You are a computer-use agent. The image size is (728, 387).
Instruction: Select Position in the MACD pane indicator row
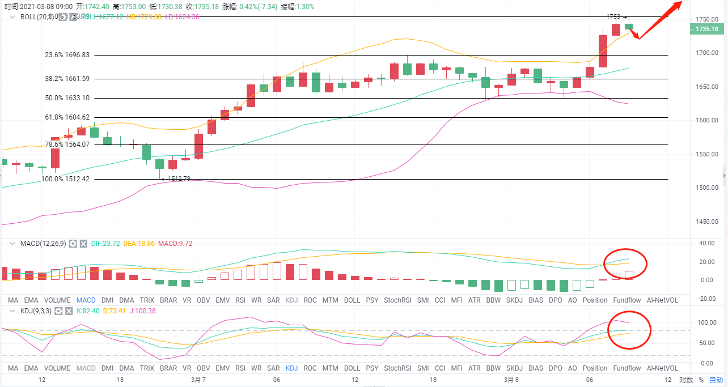[x=595, y=300]
